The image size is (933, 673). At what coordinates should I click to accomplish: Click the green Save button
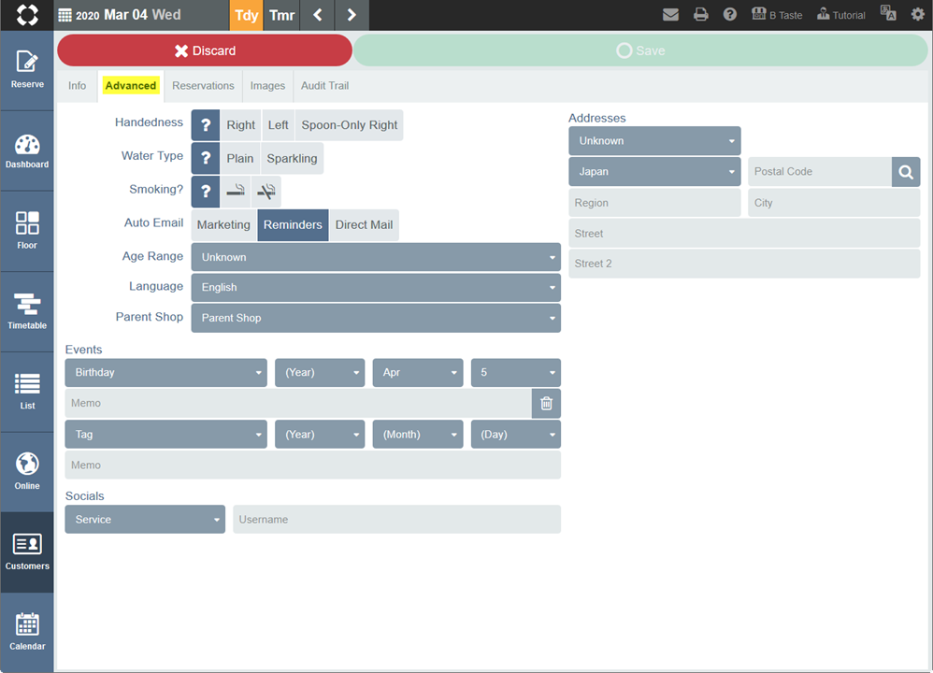point(640,50)
